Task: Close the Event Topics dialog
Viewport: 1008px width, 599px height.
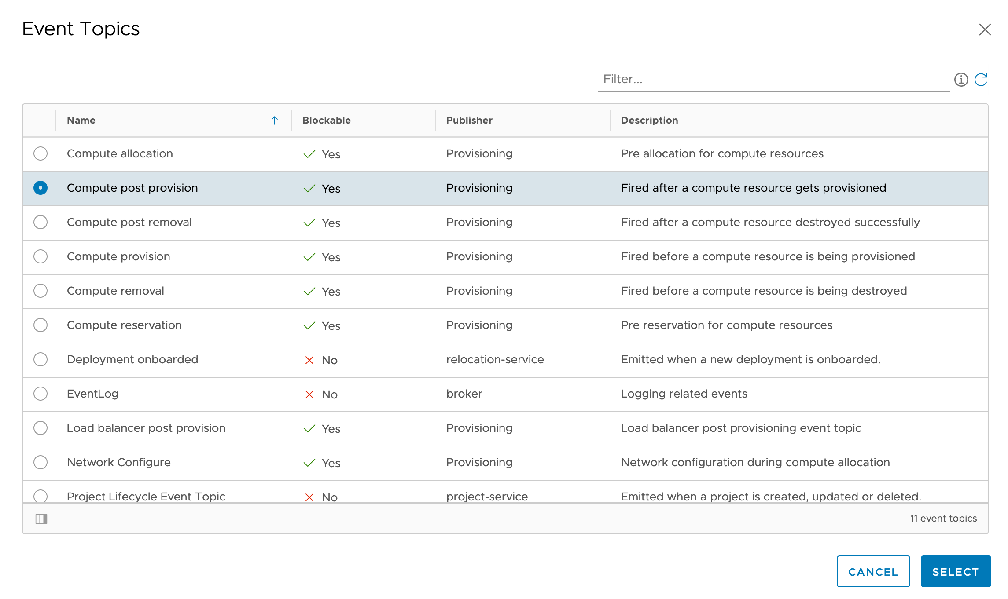Action: pos(985,29)
